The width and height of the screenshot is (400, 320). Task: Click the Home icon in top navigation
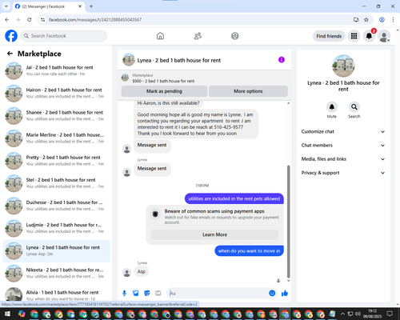click(x=160, y=36)
